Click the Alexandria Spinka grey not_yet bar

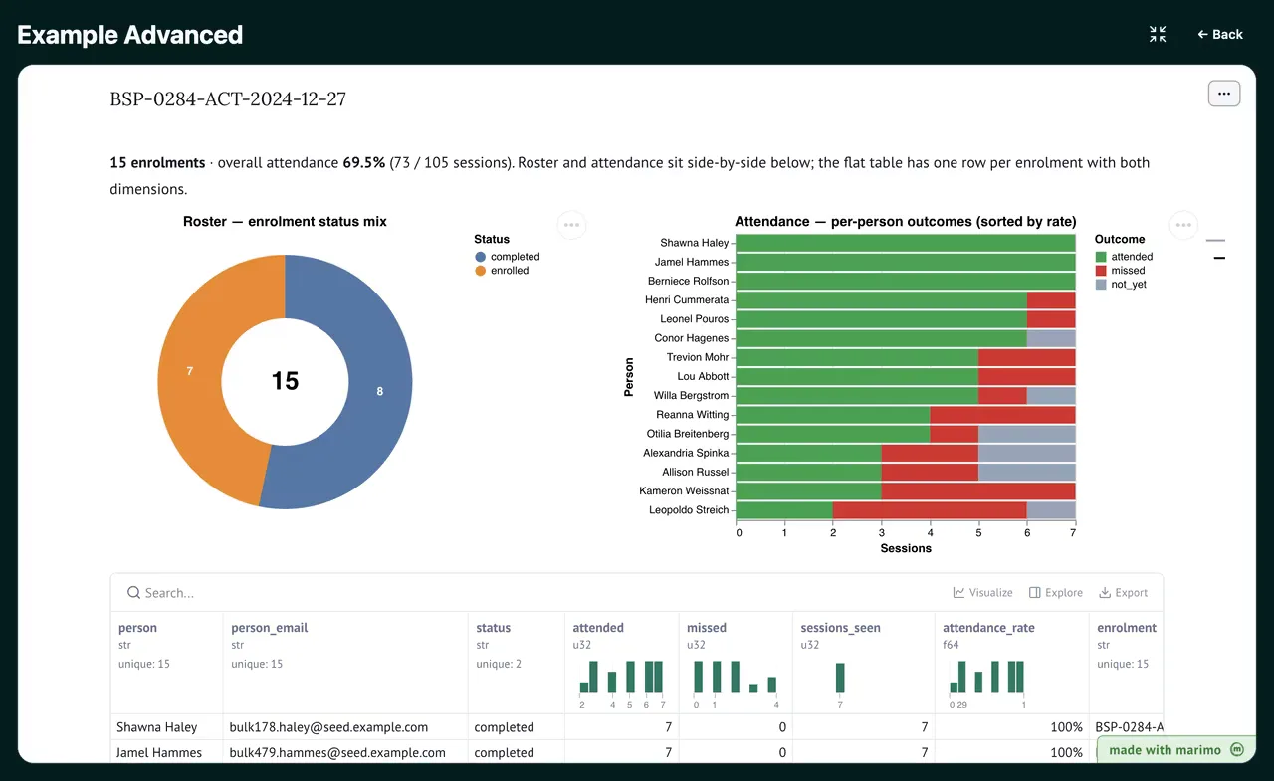point(1027,453)
